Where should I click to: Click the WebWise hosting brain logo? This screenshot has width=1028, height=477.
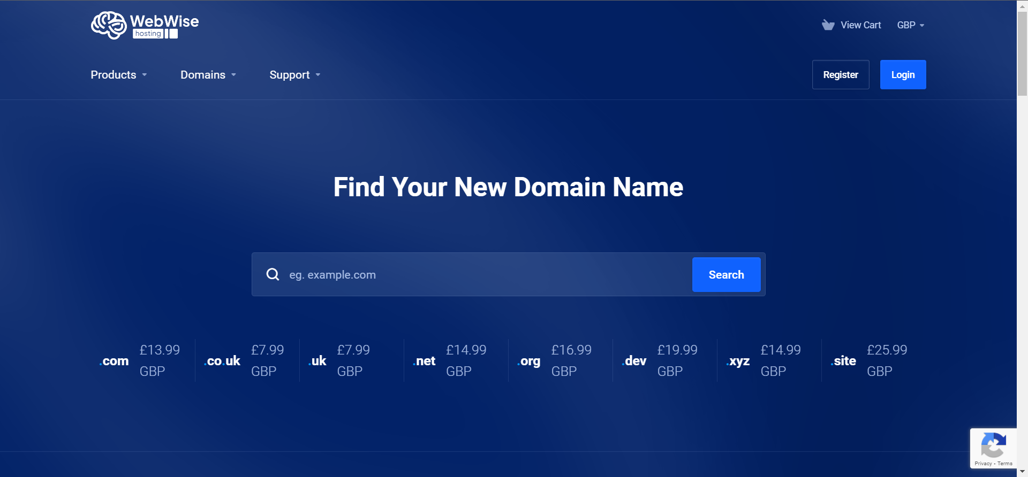(109, 25)
